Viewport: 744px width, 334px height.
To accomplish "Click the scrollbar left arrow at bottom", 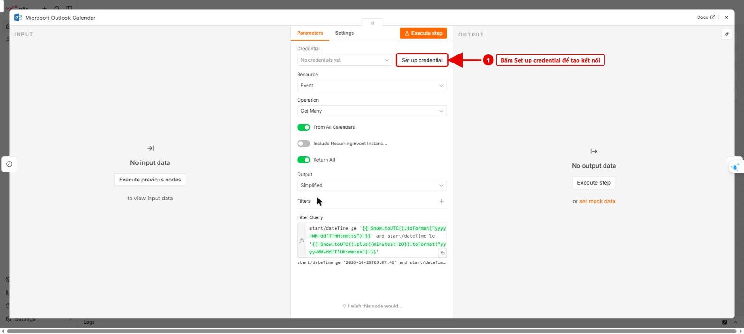I will click(x=3, y=331).
